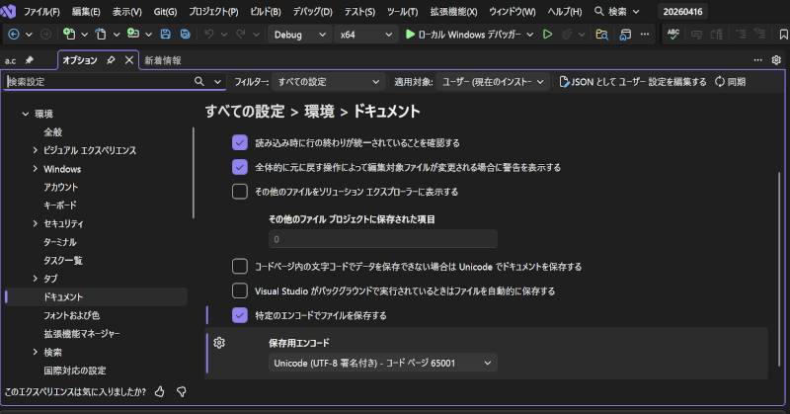Save the current file with disk icon
The width and height of the screenshot is (790, 414).
165,35
